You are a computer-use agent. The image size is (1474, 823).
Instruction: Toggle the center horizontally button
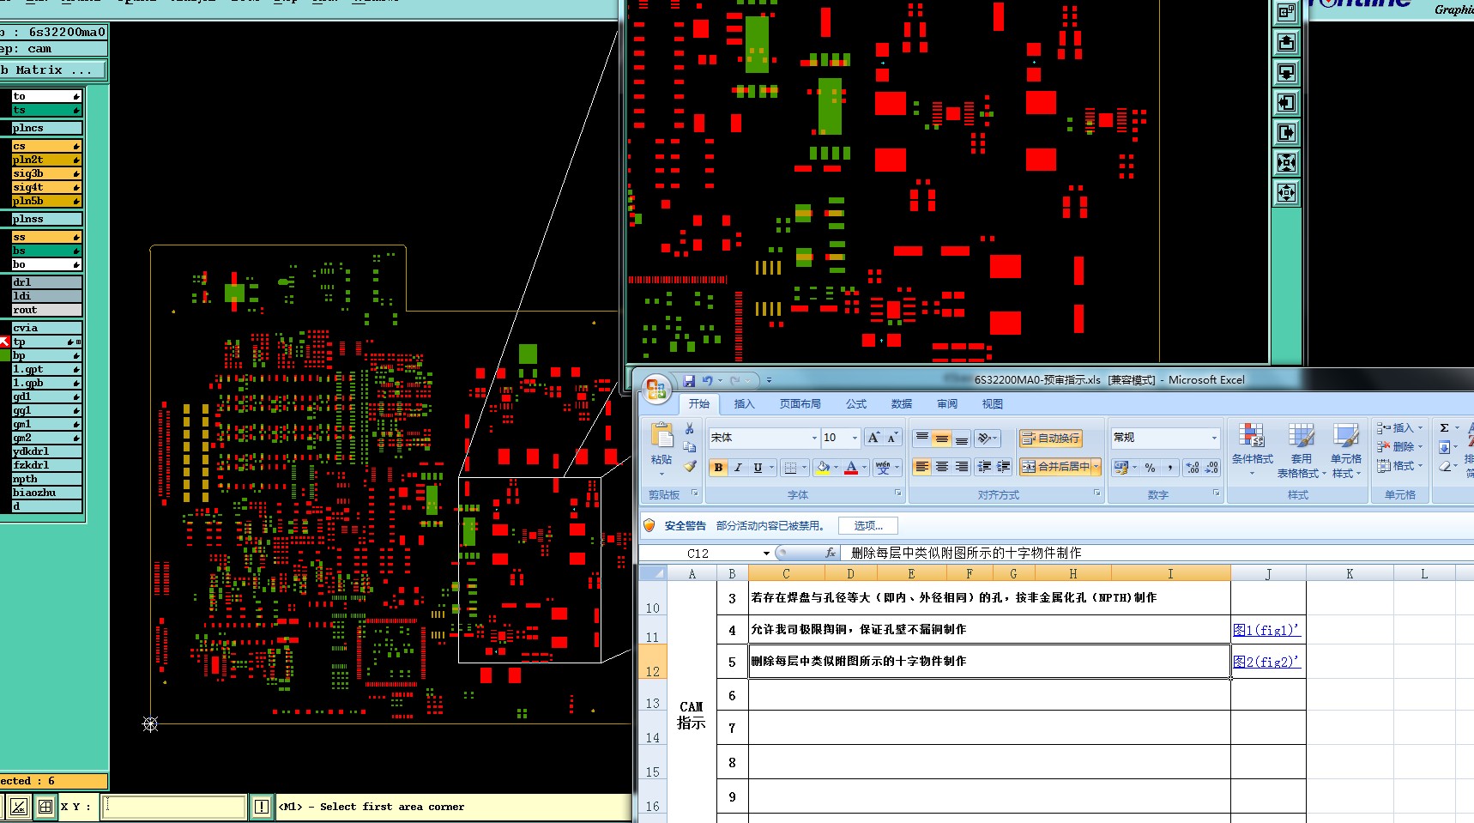pyautogui.click(x=942, y=467)
